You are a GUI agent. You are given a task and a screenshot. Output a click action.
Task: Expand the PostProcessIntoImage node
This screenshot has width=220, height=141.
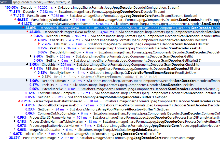point(6,137)
